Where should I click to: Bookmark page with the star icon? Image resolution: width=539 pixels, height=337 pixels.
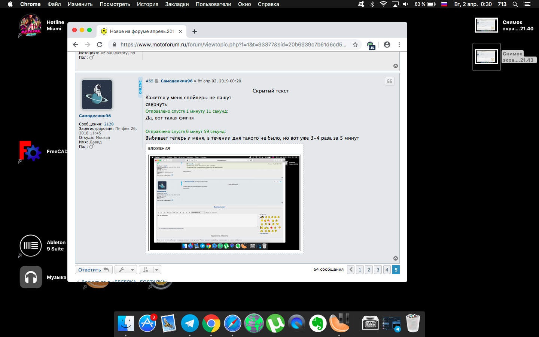355,45
